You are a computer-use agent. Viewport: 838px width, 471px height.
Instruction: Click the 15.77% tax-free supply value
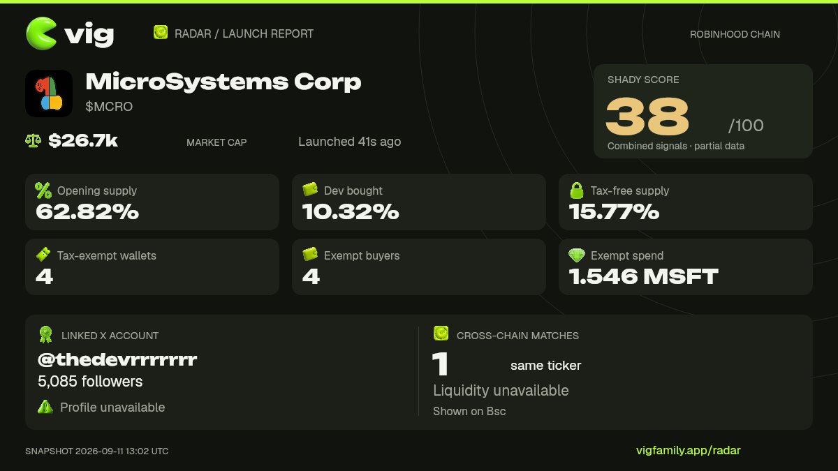click(614, 211)
